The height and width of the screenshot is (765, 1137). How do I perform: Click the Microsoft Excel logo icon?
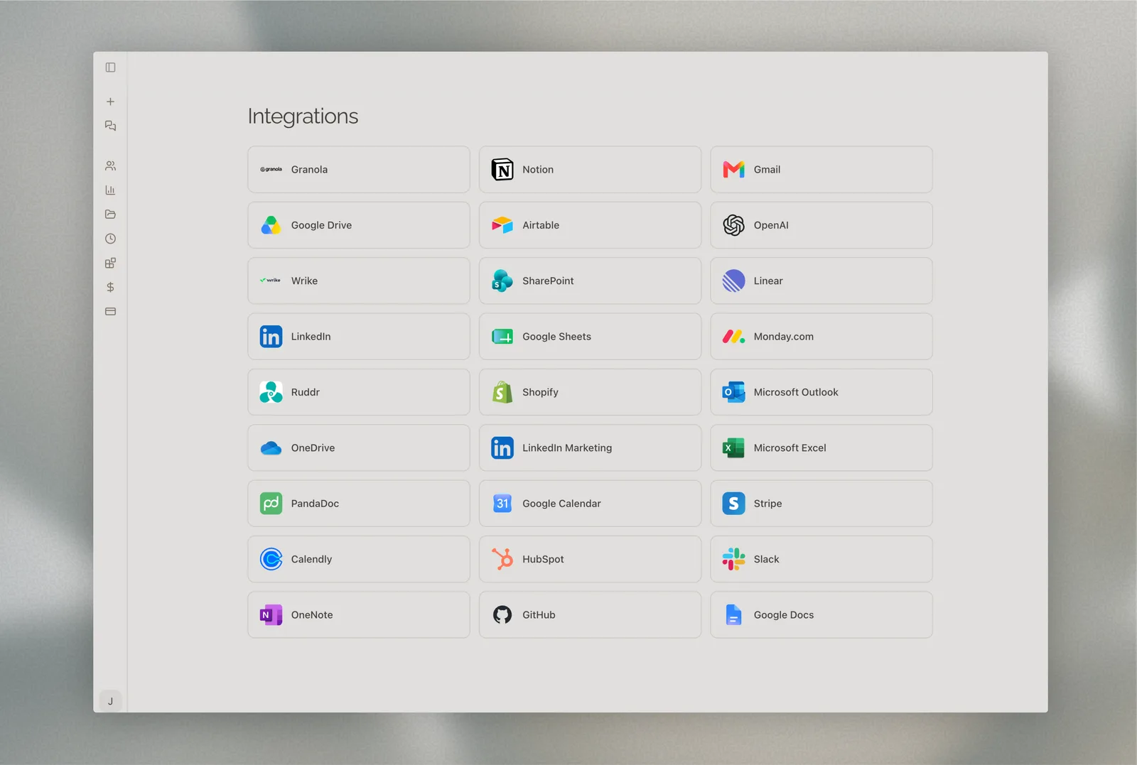[x=733, y=447]
